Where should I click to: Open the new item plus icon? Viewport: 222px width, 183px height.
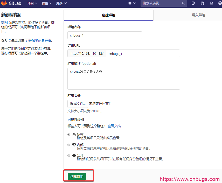130,3
